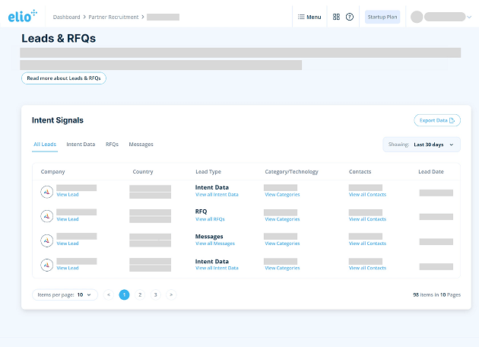Click the 98 items in 10 Pages text
The image size is (479, 347).
point(437,294)
